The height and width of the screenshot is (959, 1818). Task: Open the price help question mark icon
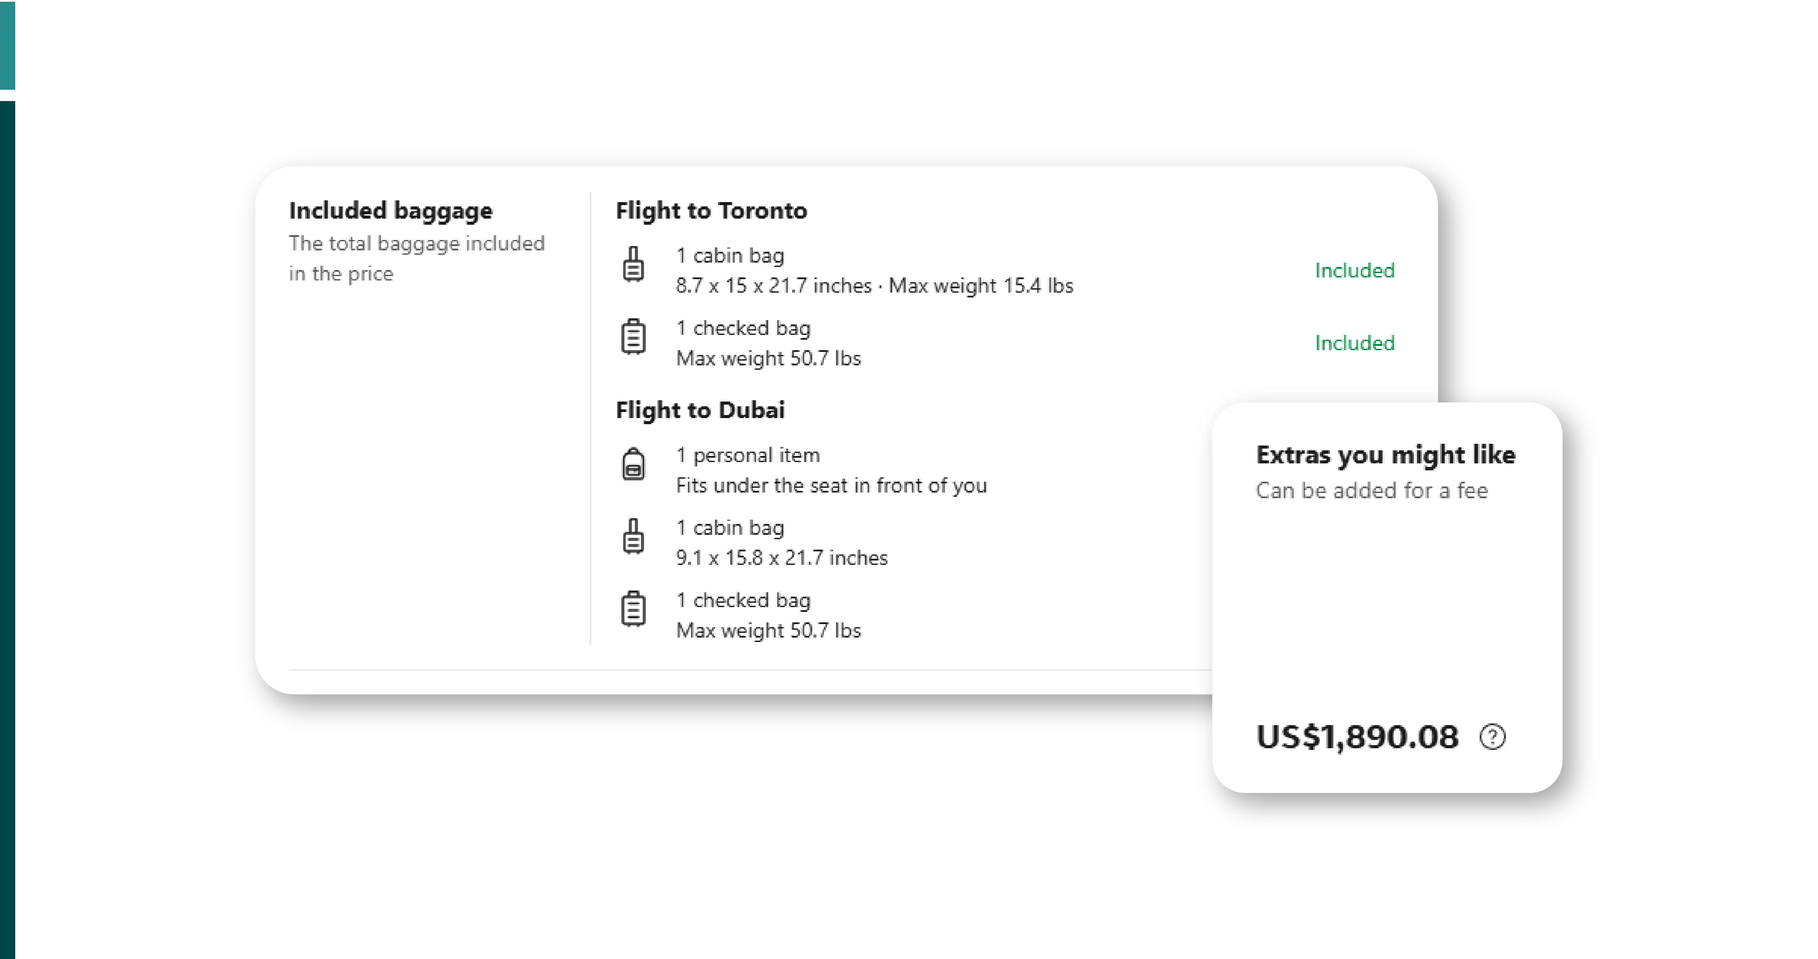point(1492,737)
